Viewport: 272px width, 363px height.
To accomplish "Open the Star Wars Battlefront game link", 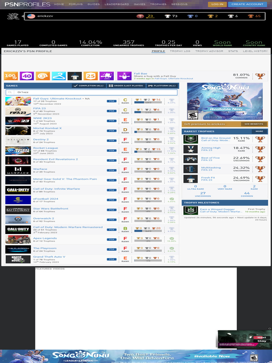I will 51,208.
